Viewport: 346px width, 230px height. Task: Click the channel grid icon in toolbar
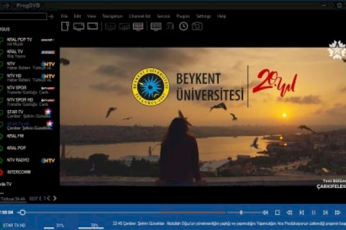coord(138,26)
